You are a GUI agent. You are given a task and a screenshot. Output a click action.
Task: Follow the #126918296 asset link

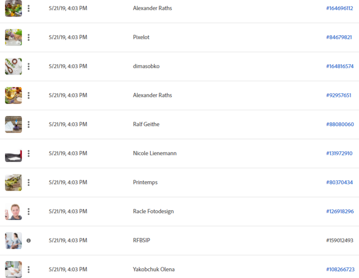point(340,211)
